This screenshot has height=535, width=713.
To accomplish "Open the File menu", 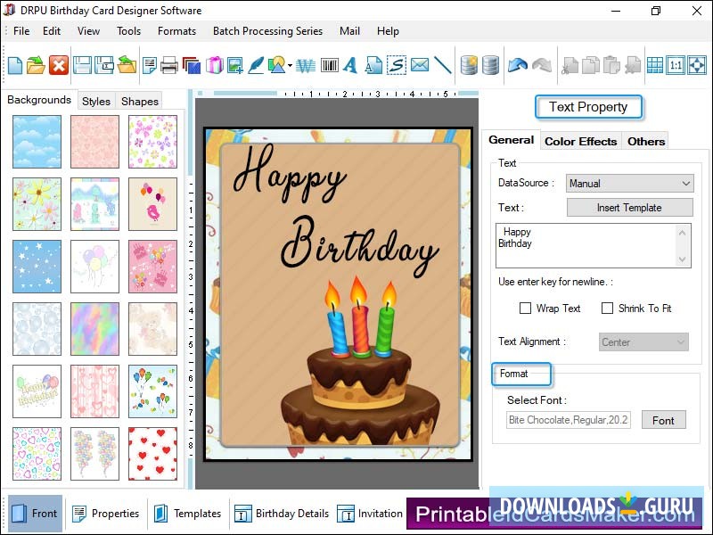I will pyautogui.click(x=21, y=31).
